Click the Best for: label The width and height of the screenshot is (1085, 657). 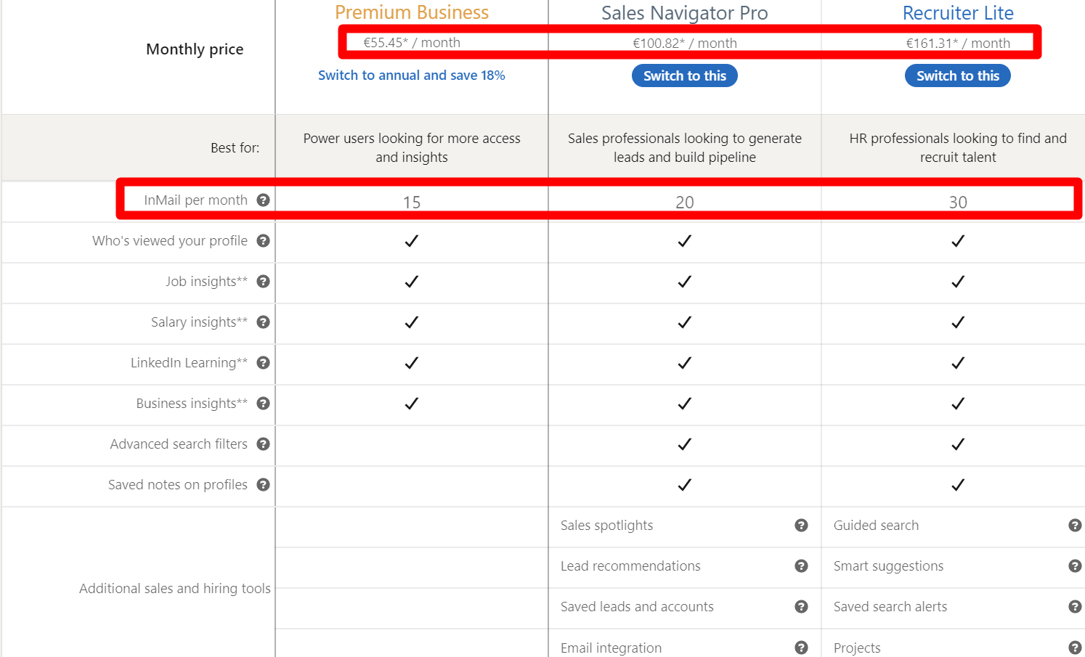coord(235,147)
